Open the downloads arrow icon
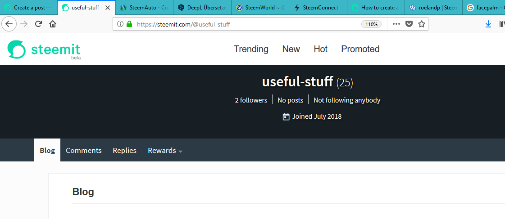 [488, 24]
